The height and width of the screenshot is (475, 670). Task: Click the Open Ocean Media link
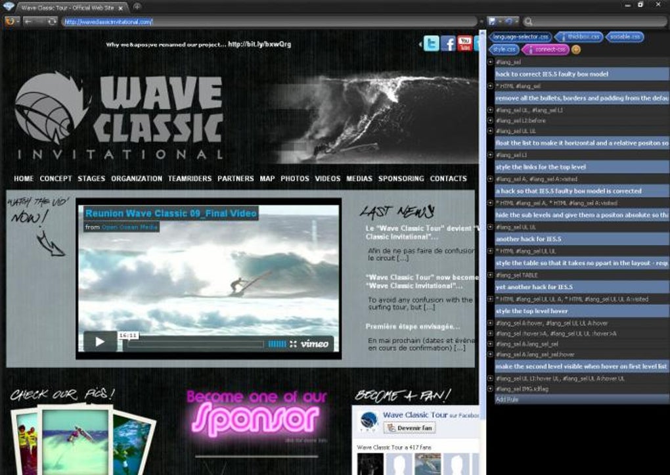(129, 227)
